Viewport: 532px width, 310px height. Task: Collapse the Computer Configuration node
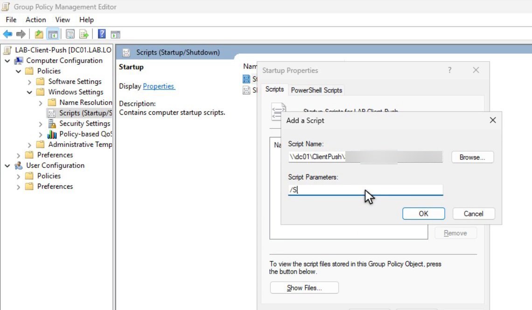[x=7, y=61]
